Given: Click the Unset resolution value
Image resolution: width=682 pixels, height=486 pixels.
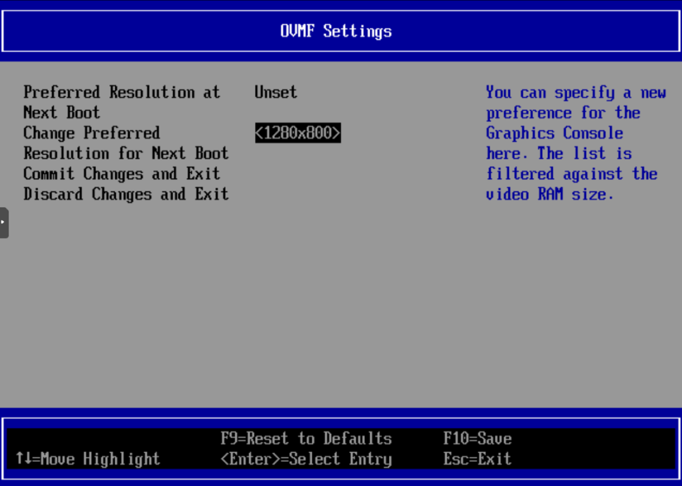Looking at the screenshot, I should [276, 92].
